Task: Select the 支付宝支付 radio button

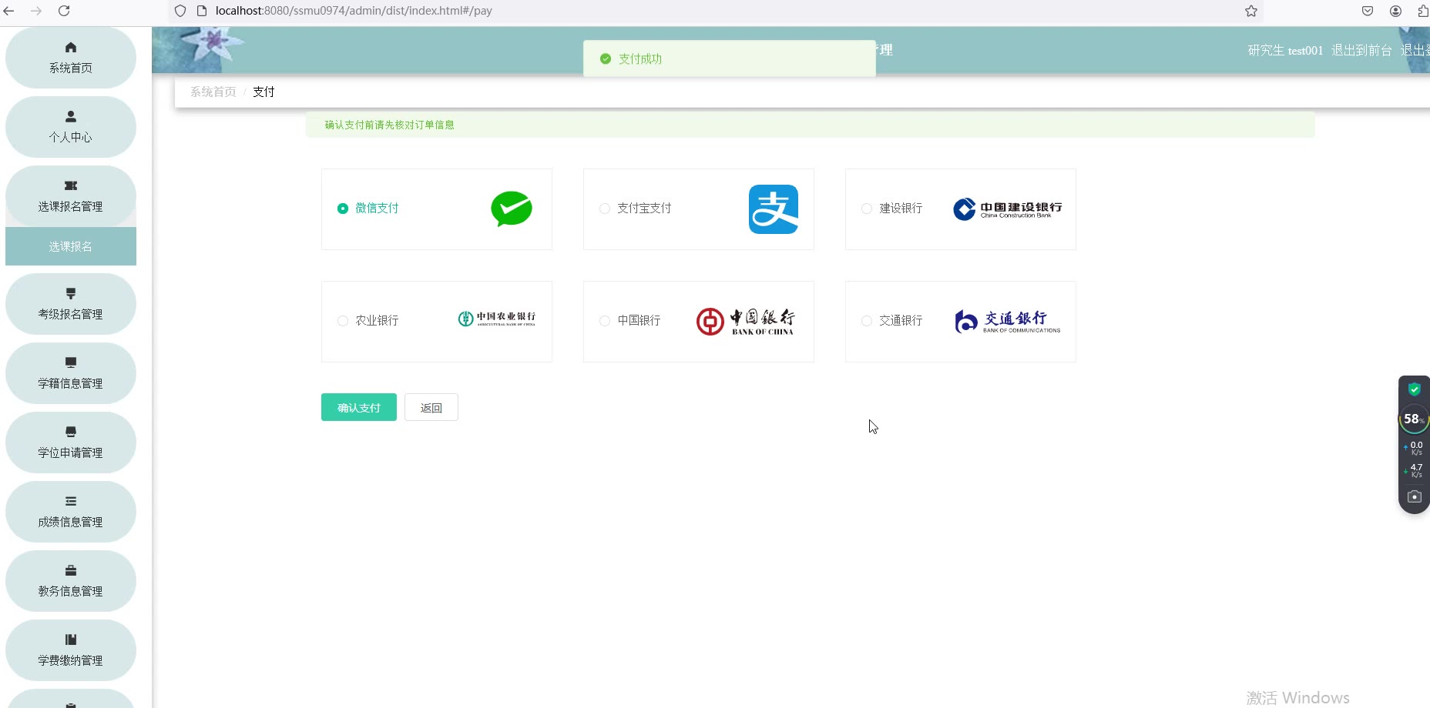Action: [605, 209]
